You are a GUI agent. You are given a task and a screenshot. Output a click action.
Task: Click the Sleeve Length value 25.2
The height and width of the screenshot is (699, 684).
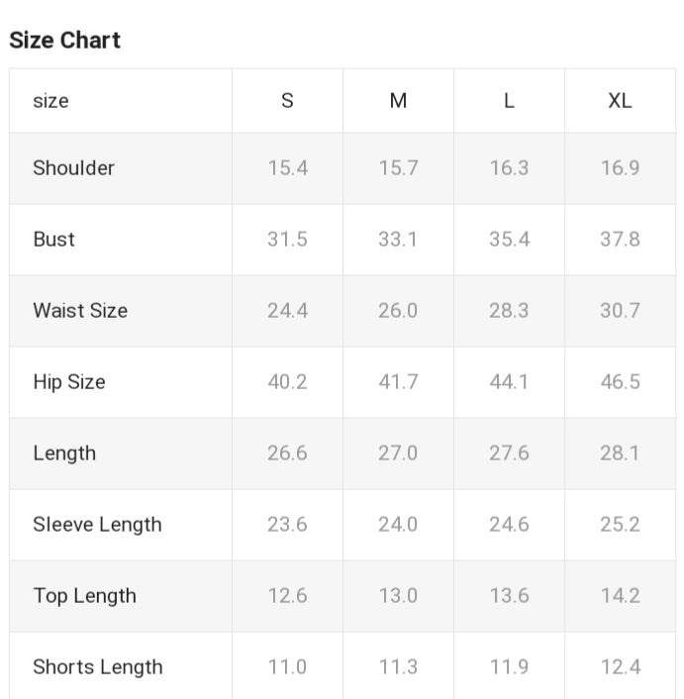coord(620,525)
